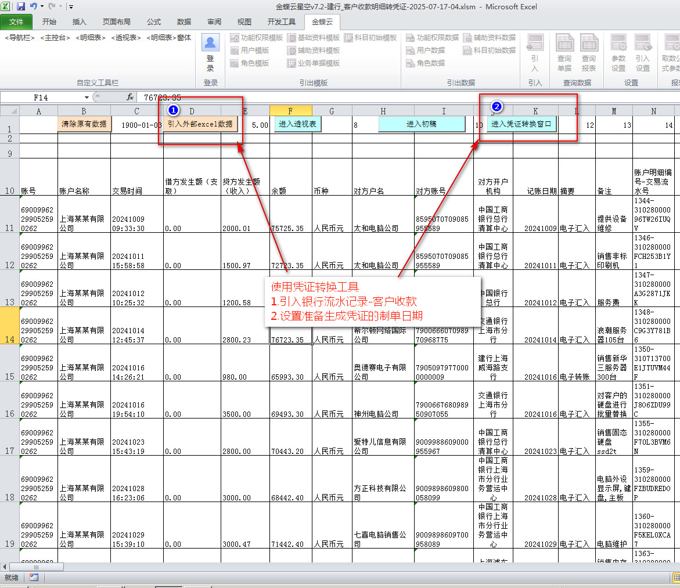Switch to the 金蝶云 ribbon tab
The width and height of the screenshot is (680, 588).
[322, 21]
